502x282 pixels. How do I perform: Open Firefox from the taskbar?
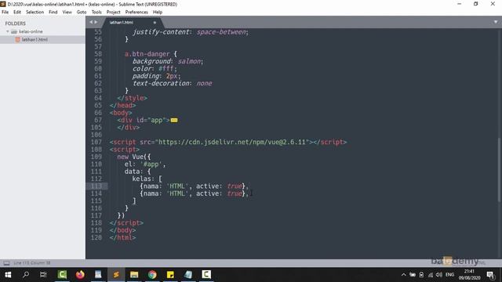(80, 275)
